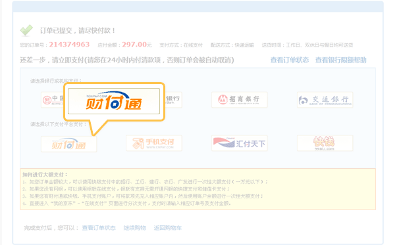Click the 送货时间 delivery time text
The image size is (397, 245).
click(x=307, y=45)
